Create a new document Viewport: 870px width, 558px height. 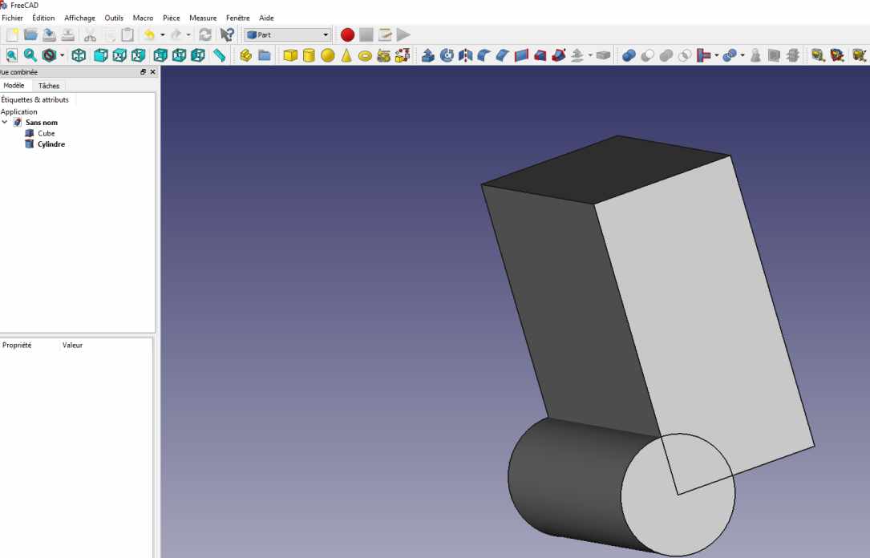[x=12, y=35]
